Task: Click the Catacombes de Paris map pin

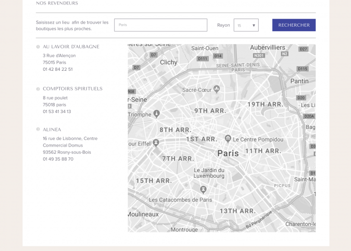Action: coord(203,190)
